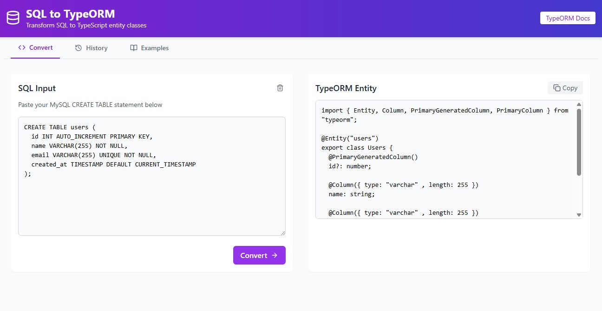Click the SQL textarea resize handle

[282, 232]
